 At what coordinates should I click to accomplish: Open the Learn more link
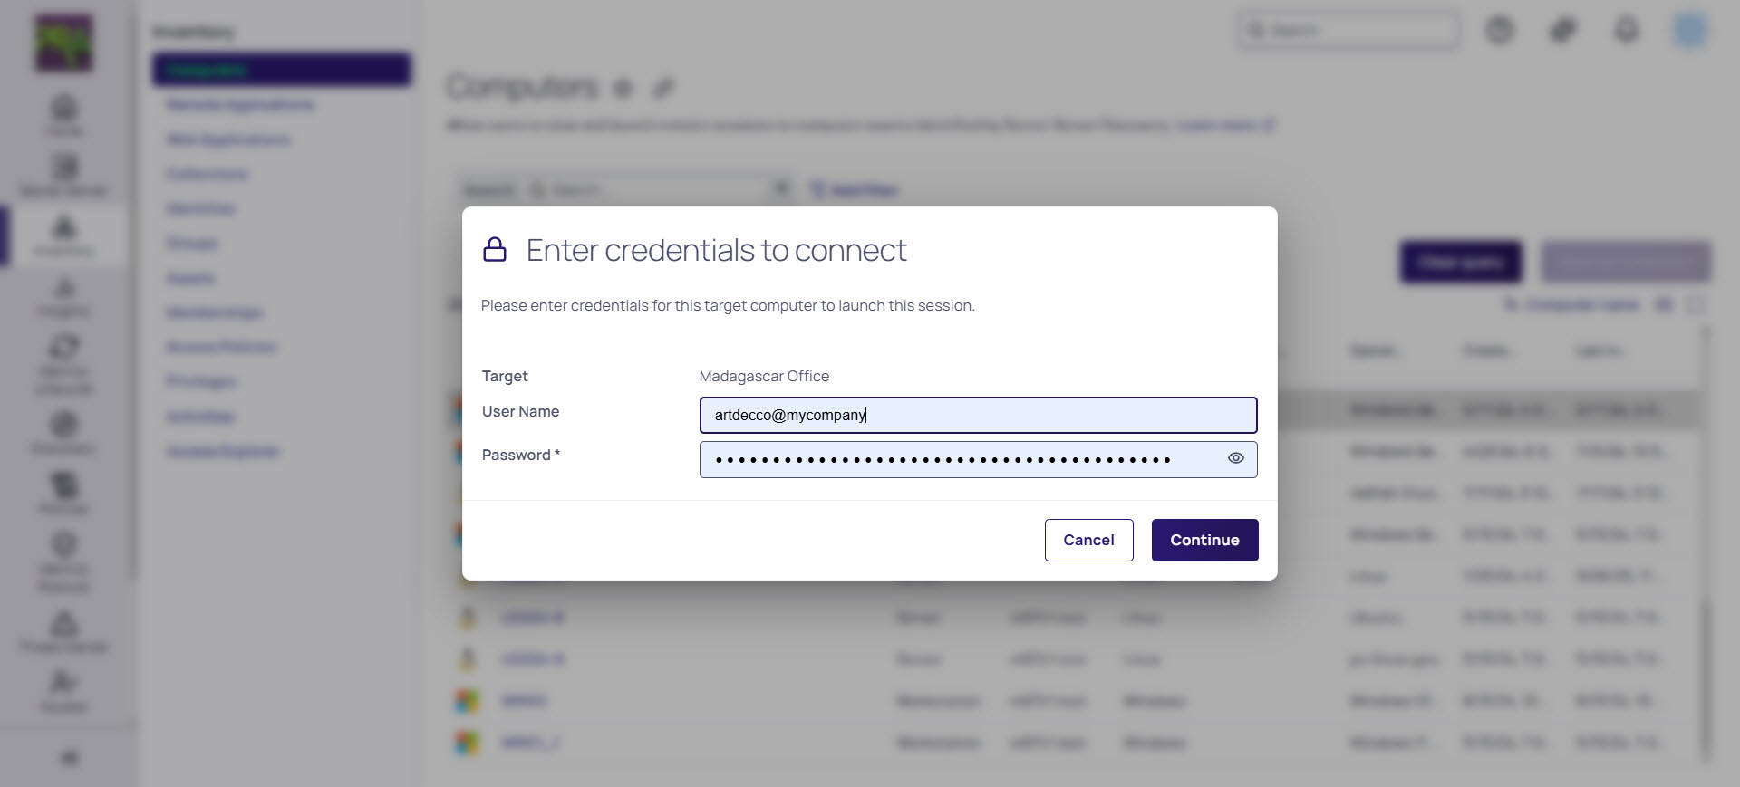coord(1224,125)
